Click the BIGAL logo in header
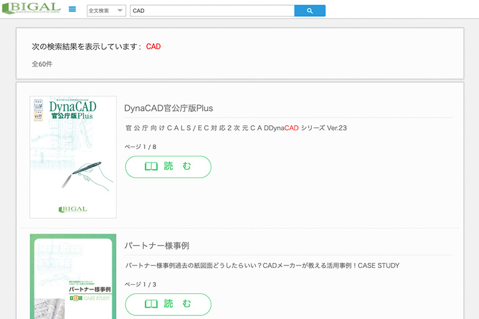Viewport: 479px width, 319px height. click(x=31, y=9)
